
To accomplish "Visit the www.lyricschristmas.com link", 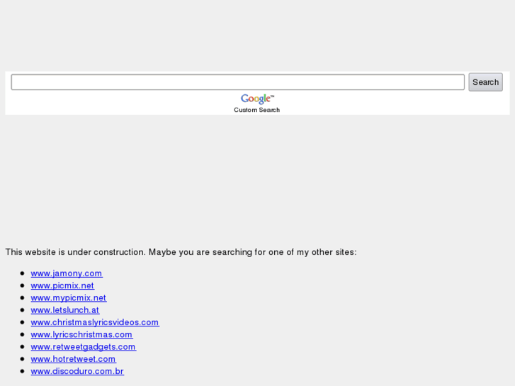I will click(81, 334).
